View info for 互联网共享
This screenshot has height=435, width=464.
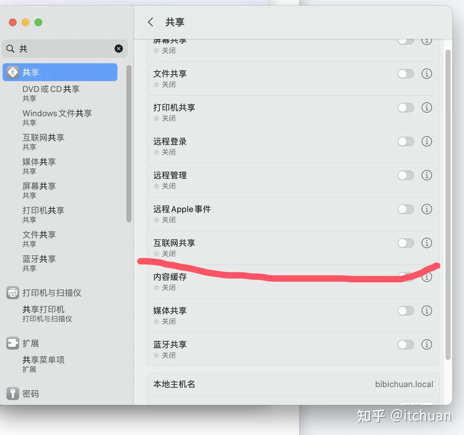pos(427,243)
